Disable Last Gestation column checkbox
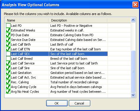The height and width of the screenshot is (111, 140). click(8, 73)
